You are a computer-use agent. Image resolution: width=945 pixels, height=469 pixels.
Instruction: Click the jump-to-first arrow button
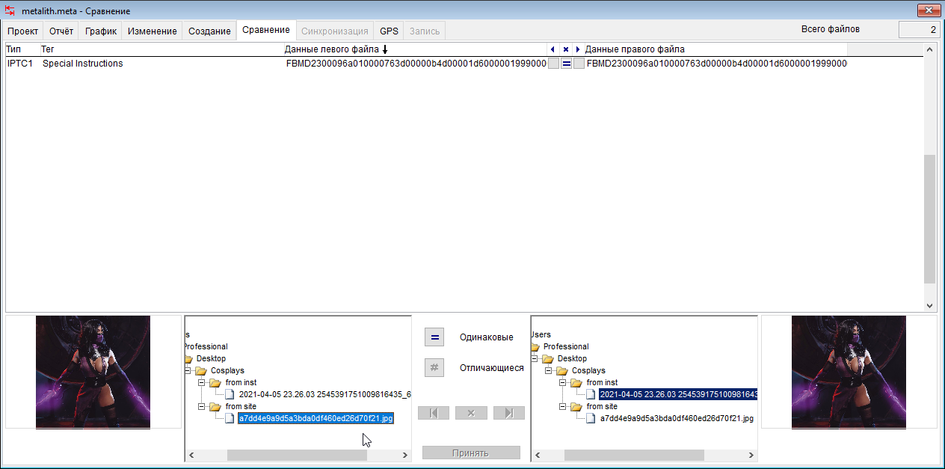(434, 413)
